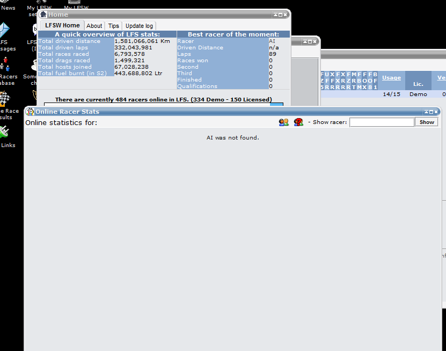The height and width of the screenshot is (351, 446).
Task: Click the 67,028,238 hosts value
Action: [131, 67]
